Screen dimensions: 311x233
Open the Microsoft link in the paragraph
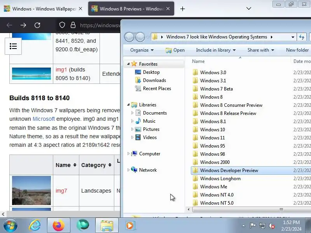tap(44, 119)
